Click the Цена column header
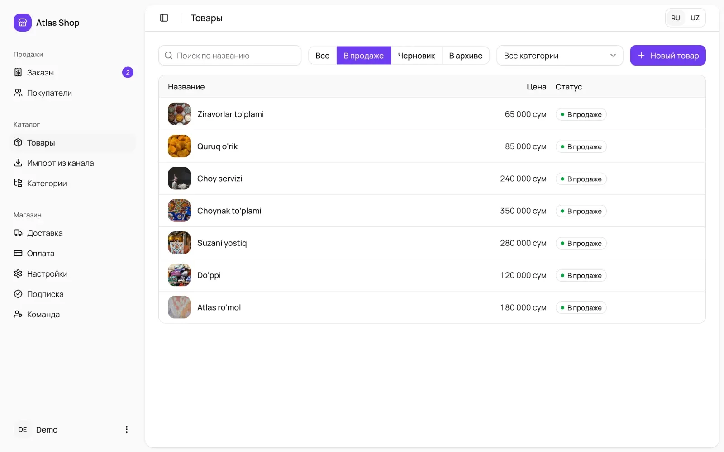724x452 pixels. (x=536, y=87)
